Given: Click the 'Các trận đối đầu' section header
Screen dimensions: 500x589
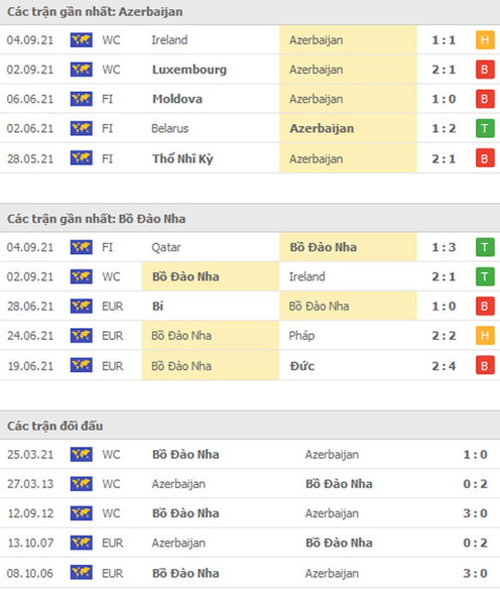Looking at the screenshot, I should tap(55, 426).
